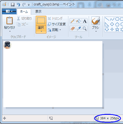Click the Save floppy disk icon
123x124 pixels.
(x=13, y=5)
